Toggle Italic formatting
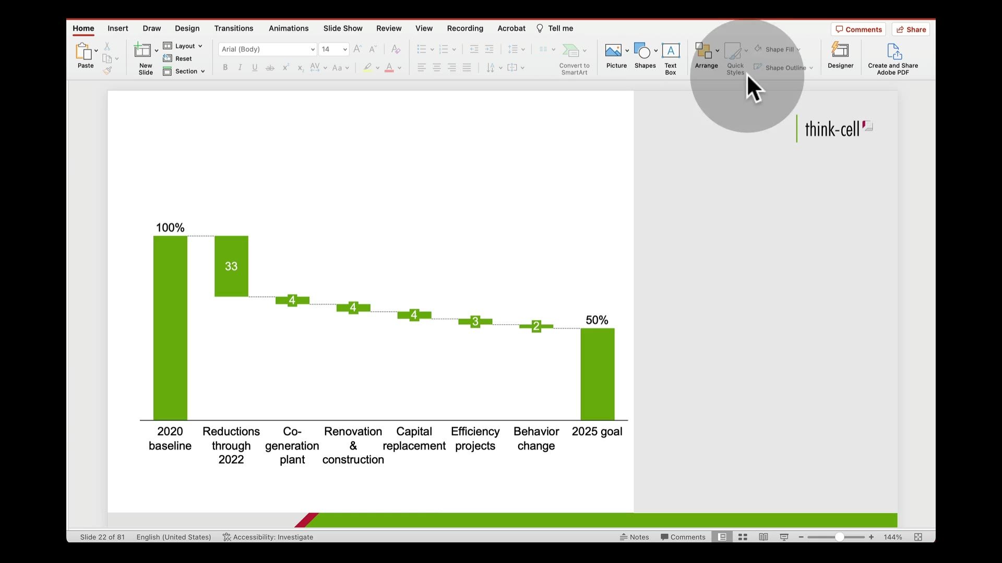Image resolution: width=1002 pixels, height=563 pixels. [240, 67]
